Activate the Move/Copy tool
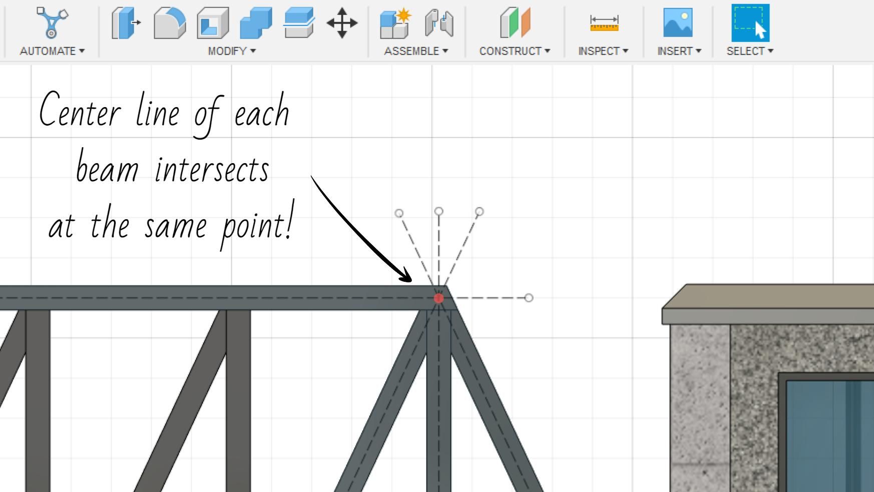874x492 pixels. 343,23
